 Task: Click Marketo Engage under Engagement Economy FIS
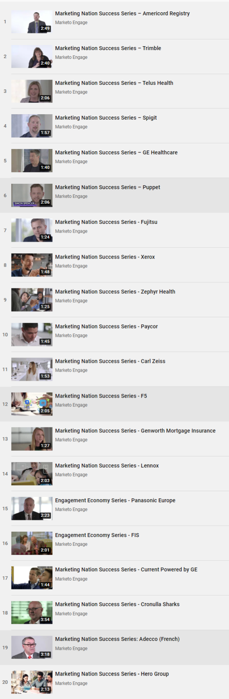point(71,544)
